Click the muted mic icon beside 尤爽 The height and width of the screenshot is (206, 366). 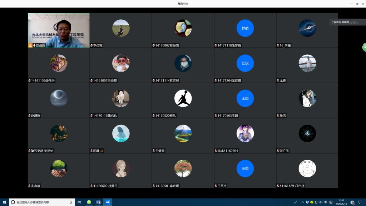pyautogui.click(x=278, y=81)
